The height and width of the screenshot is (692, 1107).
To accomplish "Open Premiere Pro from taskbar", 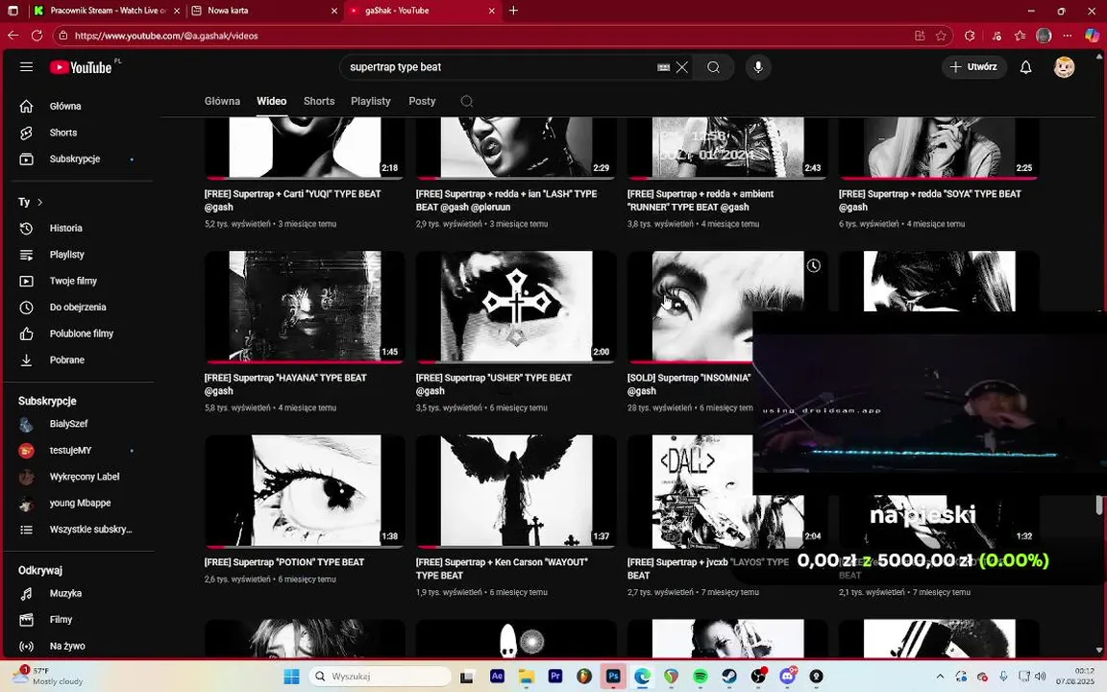I will point(554,677).
